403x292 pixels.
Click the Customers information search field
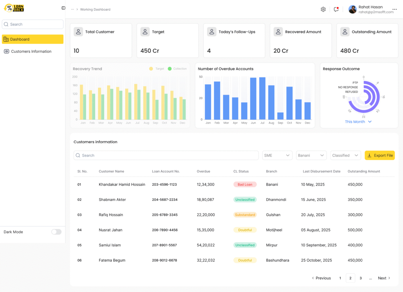click(x=166, y=155)
